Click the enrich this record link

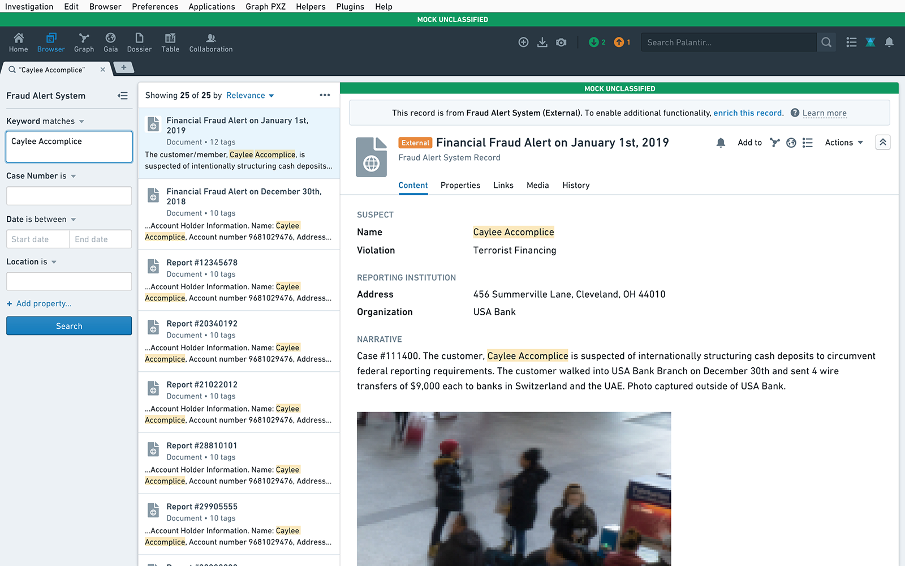click(748, 113)
